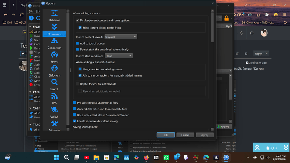Click the browser notifications bell icon

click(241, 33)
